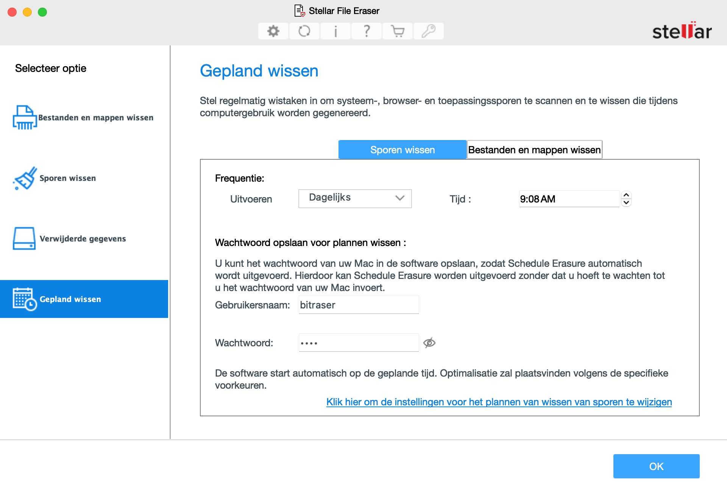
Task: Click the activation key icon
Action: click(x=429, y=31)
